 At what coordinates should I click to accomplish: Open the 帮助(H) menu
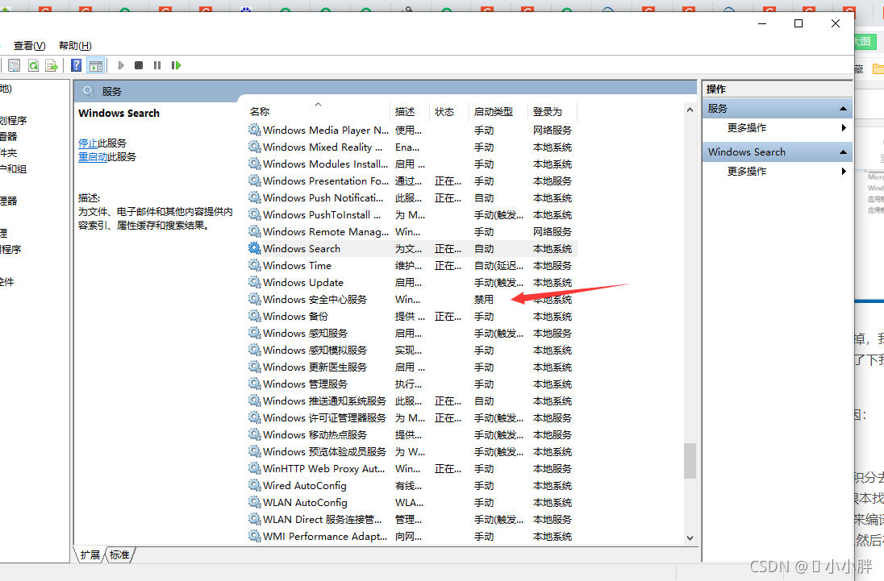coord(75,46)
